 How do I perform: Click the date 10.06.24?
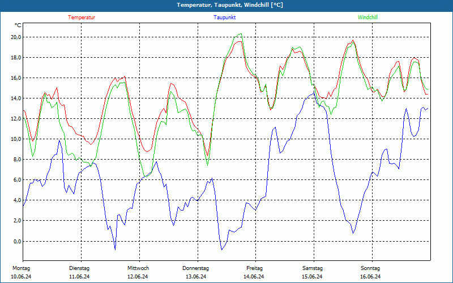click(x=21, y=277)
